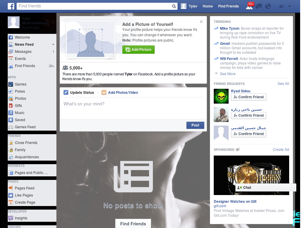Open Messages in the sidebar
This screenshot has width=304, height=228.
click(32, 52)
